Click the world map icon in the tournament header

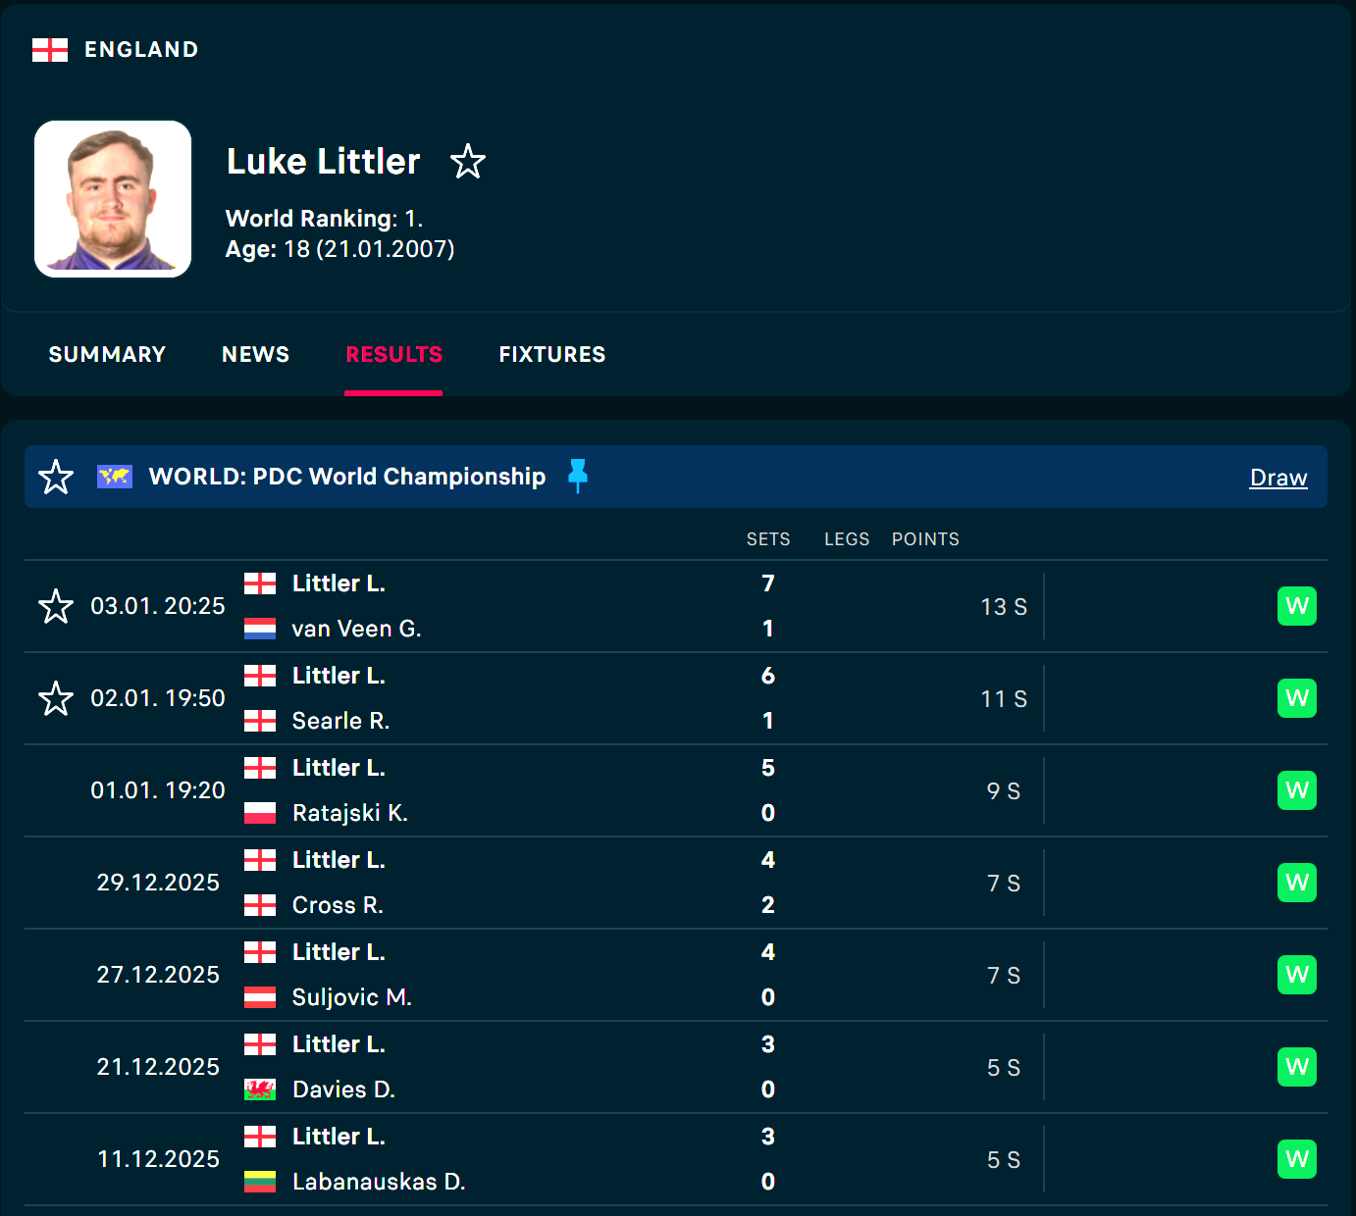tap(115, 477)
